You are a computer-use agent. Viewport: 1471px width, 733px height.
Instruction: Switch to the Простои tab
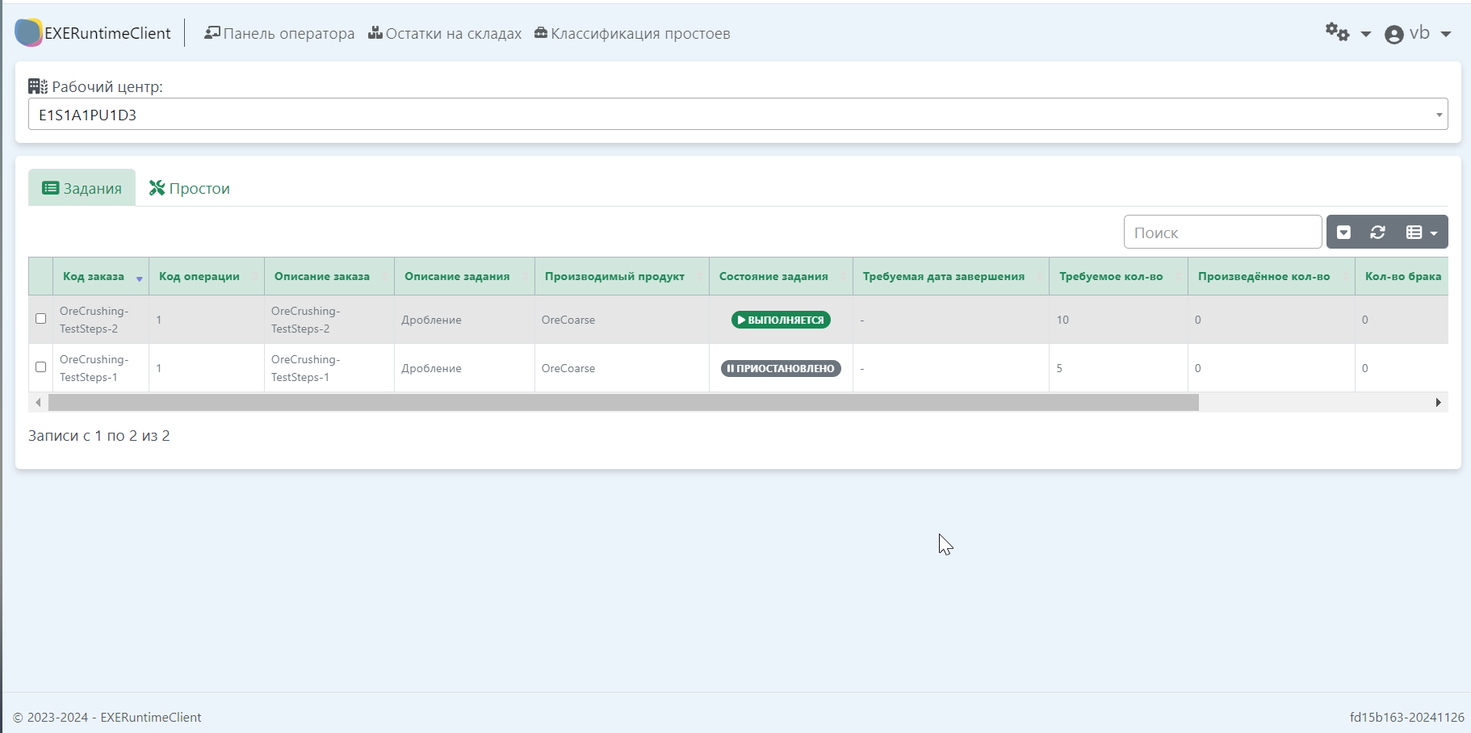coord(190,188)
